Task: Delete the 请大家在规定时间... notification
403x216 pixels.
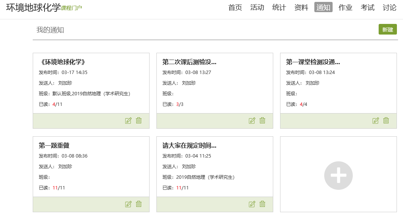Action: [x=263, y=204]
